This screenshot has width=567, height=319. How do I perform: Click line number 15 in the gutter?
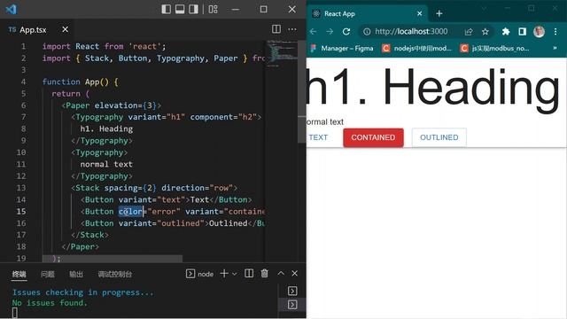point(21,211)
